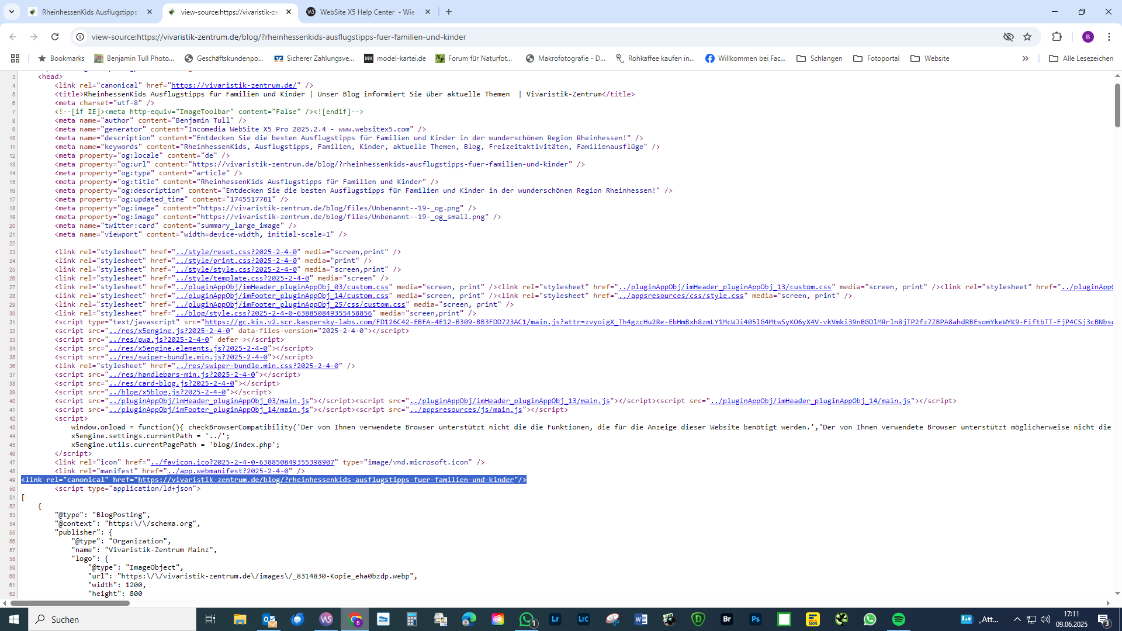Open the Extensions puzzle icon

[x=1057, y=37]
